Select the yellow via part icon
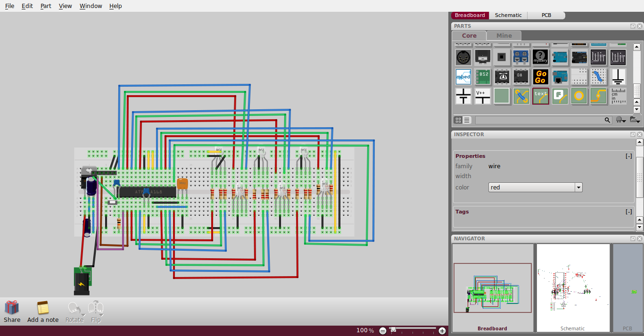 pos(579,96)
